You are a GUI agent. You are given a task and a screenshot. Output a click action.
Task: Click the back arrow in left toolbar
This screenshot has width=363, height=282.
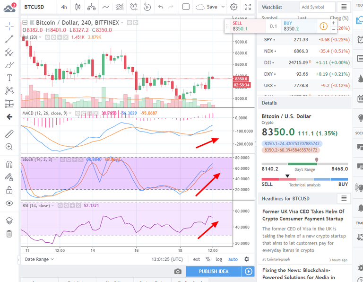click(x=9, y=117)
